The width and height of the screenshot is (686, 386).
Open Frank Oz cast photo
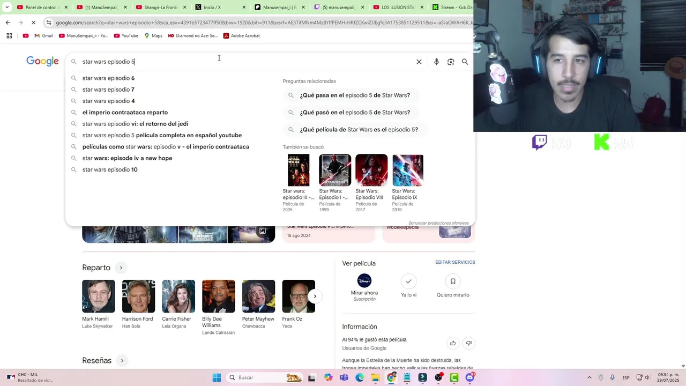click(x=299, y=296)
